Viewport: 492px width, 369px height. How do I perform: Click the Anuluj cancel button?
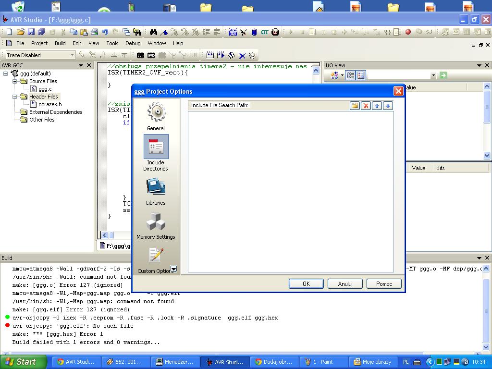tap(345, 283)
